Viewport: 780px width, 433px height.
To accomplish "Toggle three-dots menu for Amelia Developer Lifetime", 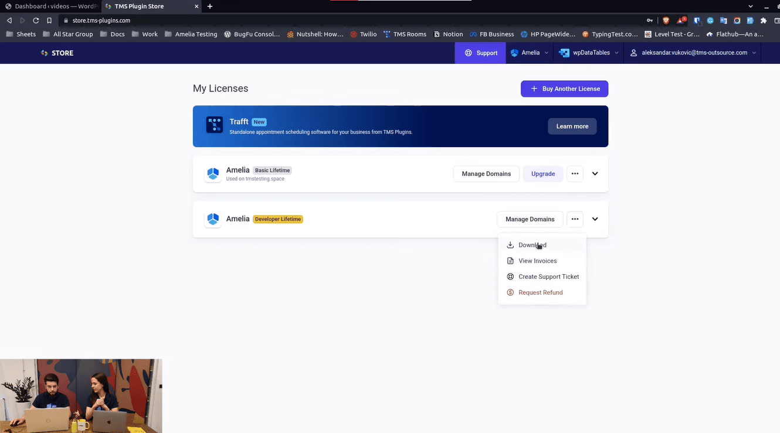I will tap(575, 219).
